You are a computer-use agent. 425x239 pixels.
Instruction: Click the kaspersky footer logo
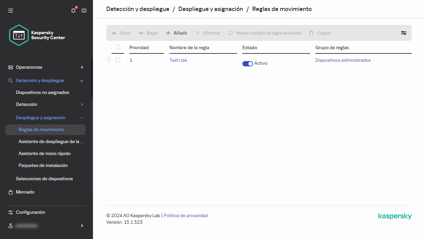click(395, 216)
